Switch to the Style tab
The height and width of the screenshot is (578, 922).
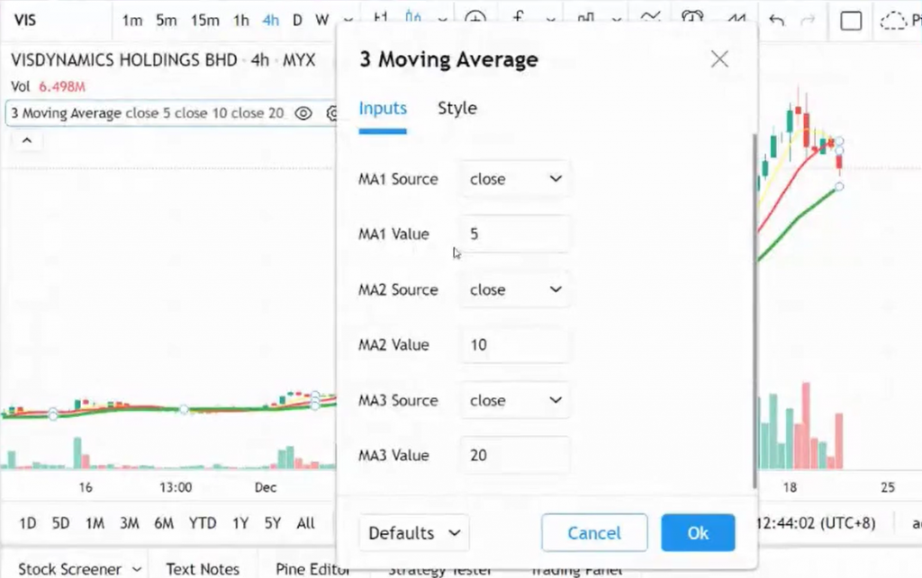click(456, 108)
